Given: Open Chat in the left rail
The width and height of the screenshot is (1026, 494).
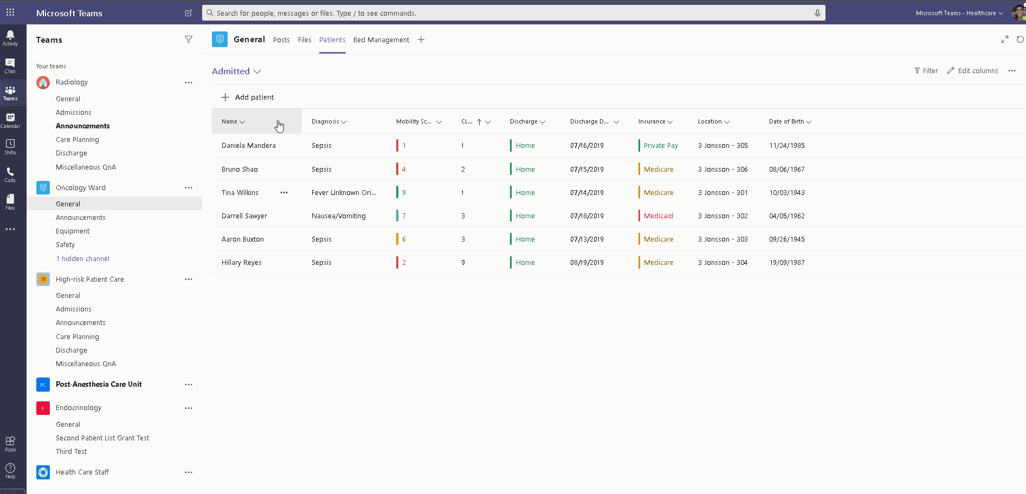Looking at the screenshot, I should coord(10,66).
